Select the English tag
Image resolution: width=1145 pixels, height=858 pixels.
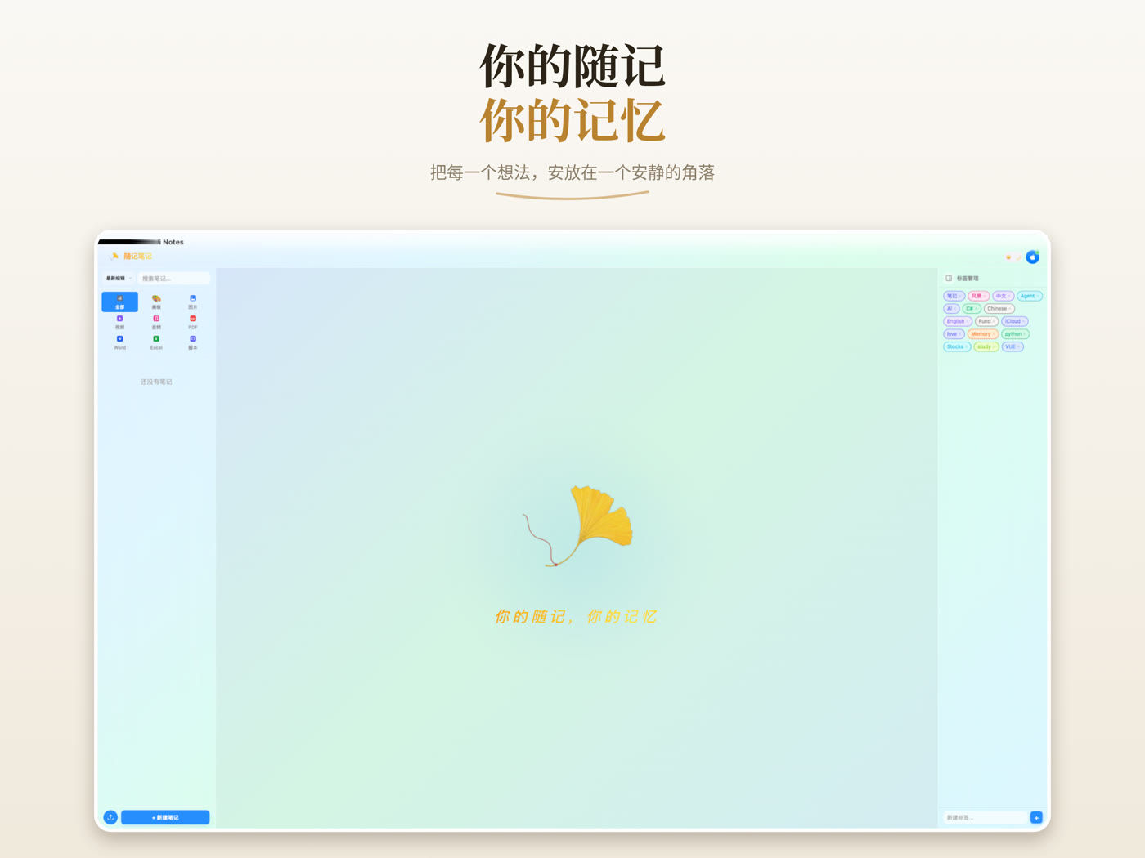point(958,321)
